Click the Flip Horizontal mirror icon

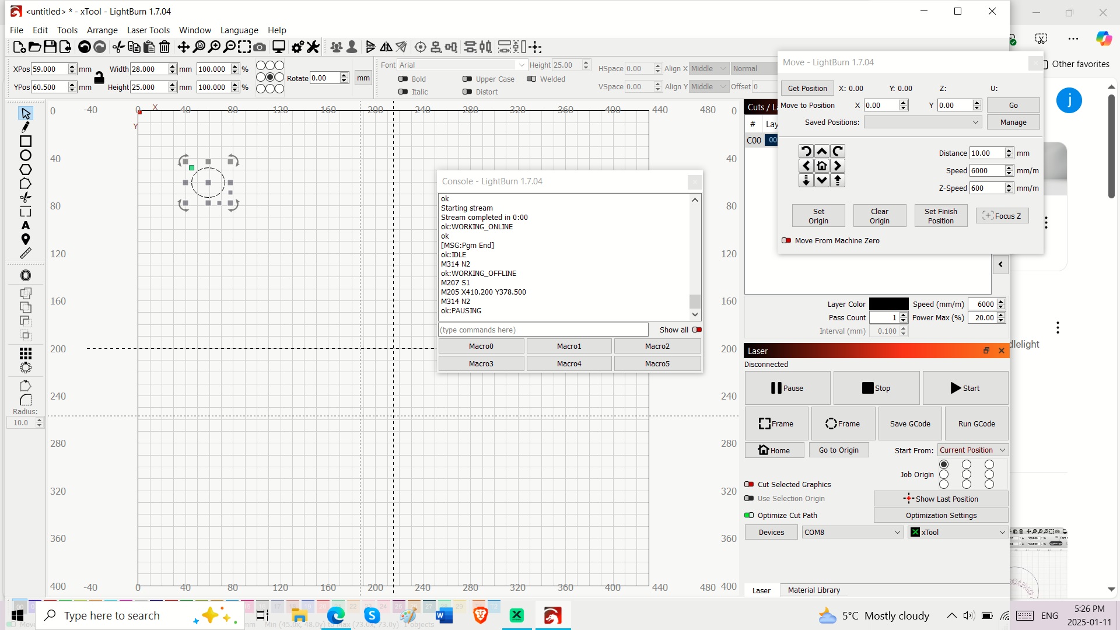pos(386,47)
